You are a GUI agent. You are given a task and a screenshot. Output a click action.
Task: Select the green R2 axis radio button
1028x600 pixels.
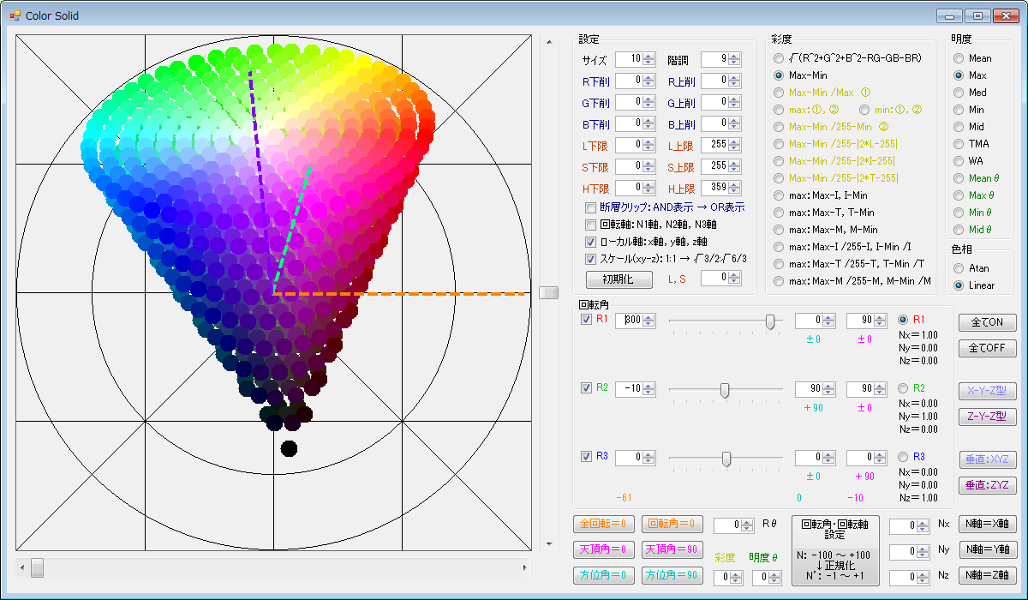point(903,388)
